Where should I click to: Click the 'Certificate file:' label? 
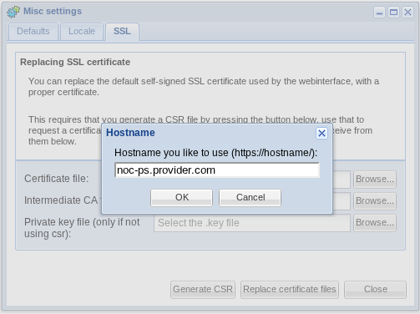(57, 179)
